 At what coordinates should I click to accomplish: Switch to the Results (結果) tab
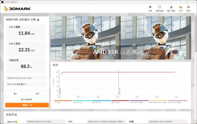(181, 8)
